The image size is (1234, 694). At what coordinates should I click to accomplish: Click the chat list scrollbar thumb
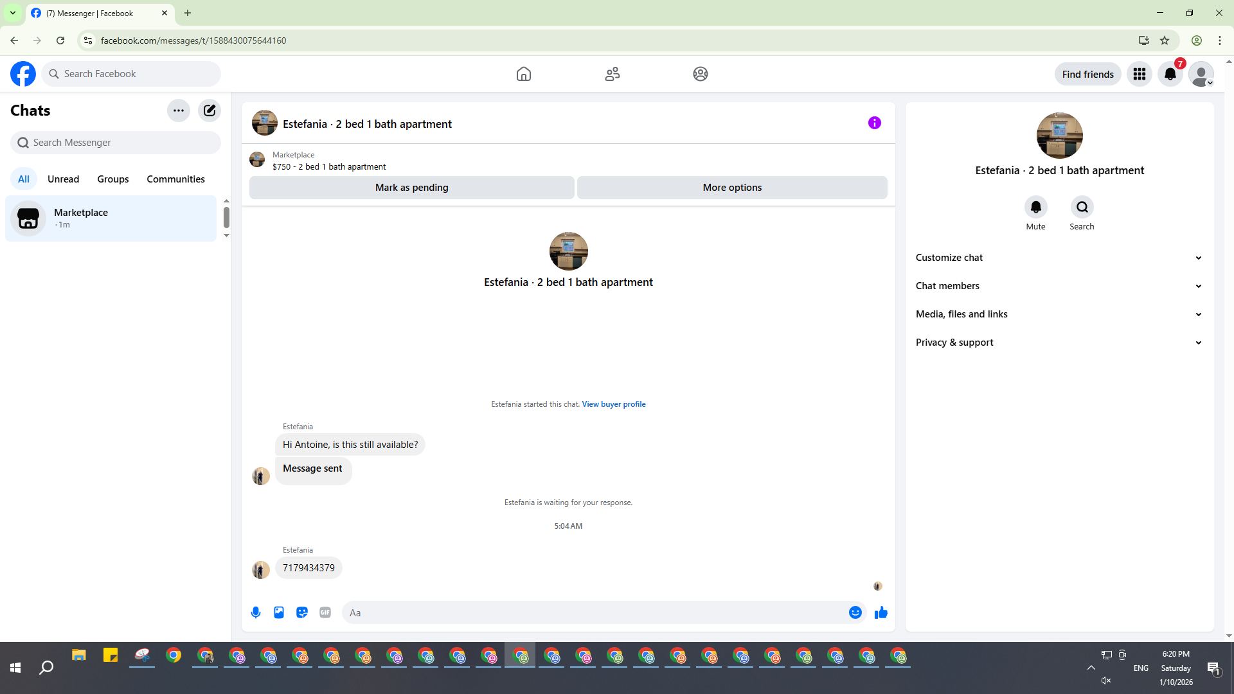tap(226, 217)
